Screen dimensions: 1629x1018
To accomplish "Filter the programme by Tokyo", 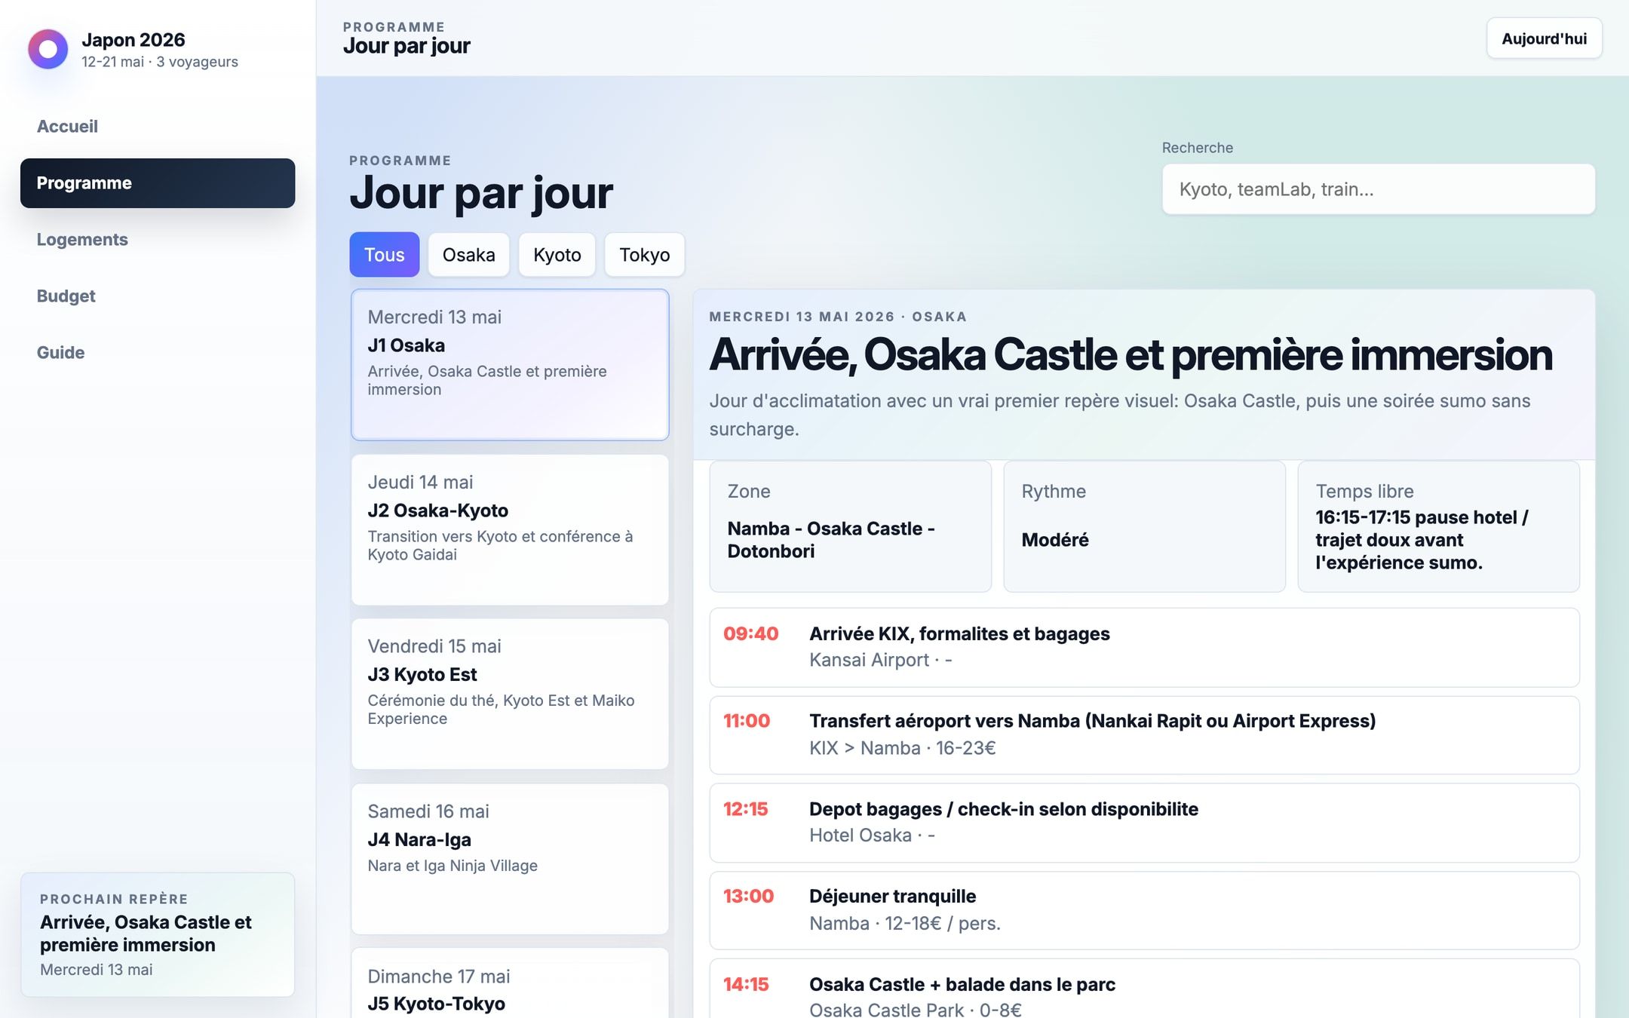I will coord(644,255).
